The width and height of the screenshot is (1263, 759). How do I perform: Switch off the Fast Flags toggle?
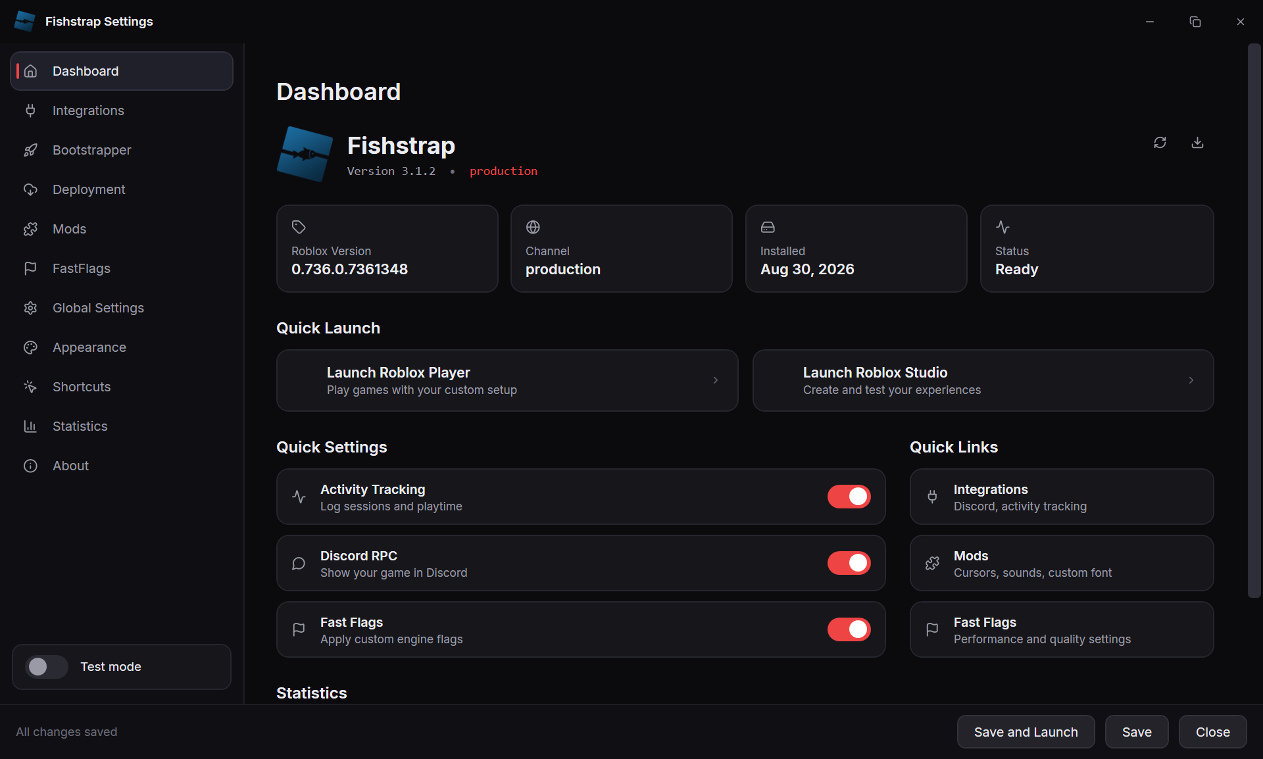point(849,629)
